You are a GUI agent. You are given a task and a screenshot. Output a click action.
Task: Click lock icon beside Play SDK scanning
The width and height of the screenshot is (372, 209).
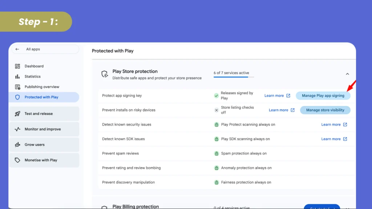217,139
